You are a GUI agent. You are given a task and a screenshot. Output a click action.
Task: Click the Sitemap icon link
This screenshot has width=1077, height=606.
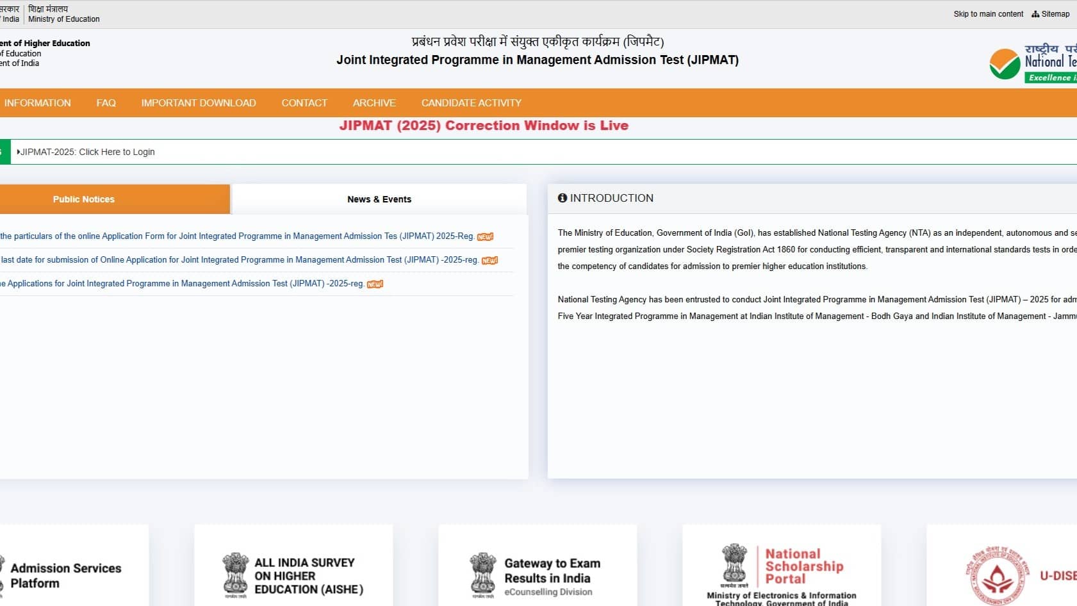tap(1050, 14)
